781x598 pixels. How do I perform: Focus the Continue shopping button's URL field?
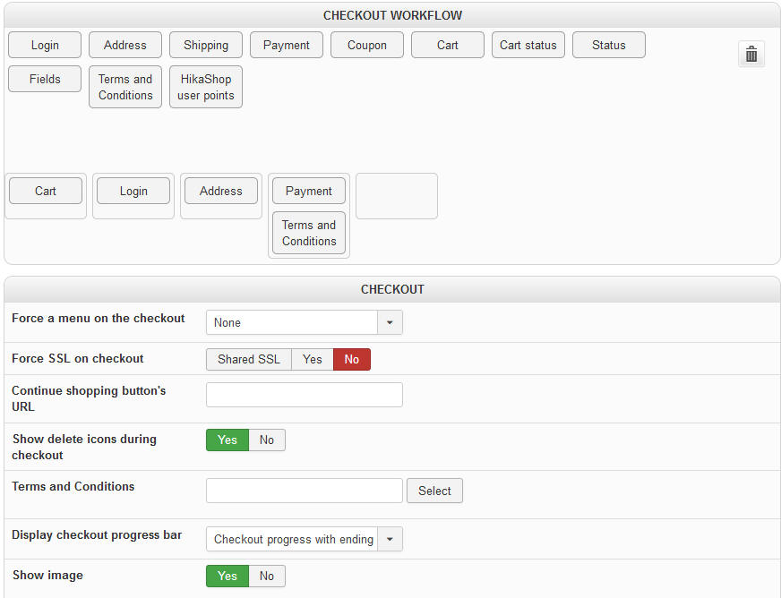coord(305,395)
